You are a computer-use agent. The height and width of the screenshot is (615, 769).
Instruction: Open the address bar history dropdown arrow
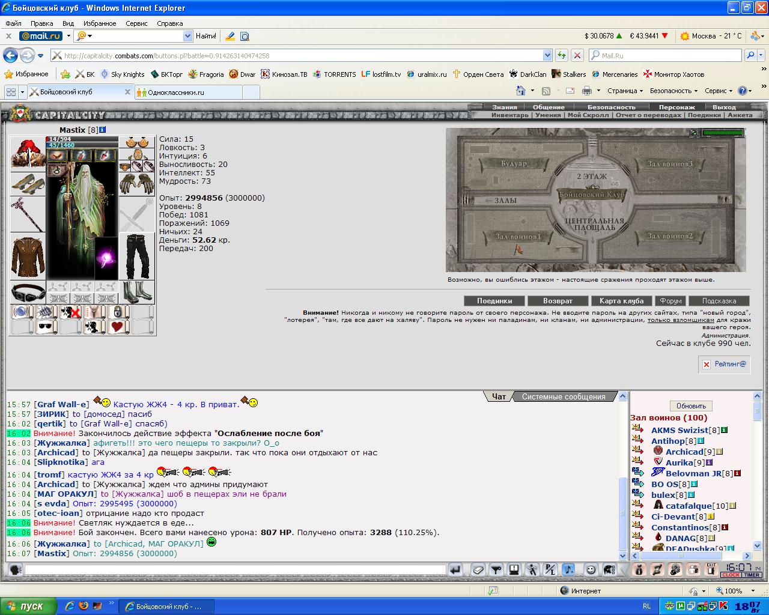[x=547, y=55]
